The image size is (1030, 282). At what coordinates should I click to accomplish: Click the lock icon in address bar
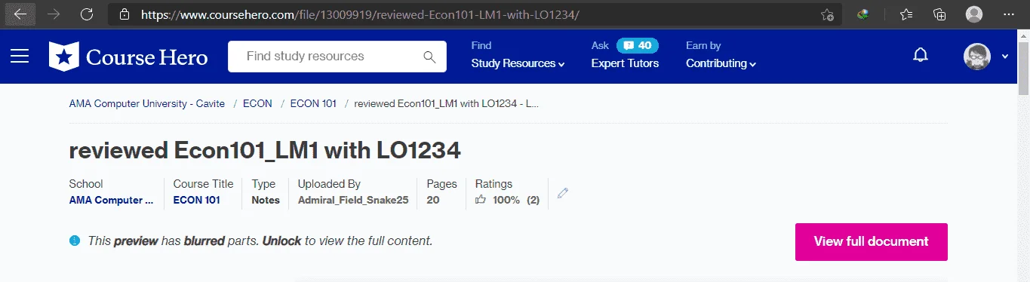(125, 14)
